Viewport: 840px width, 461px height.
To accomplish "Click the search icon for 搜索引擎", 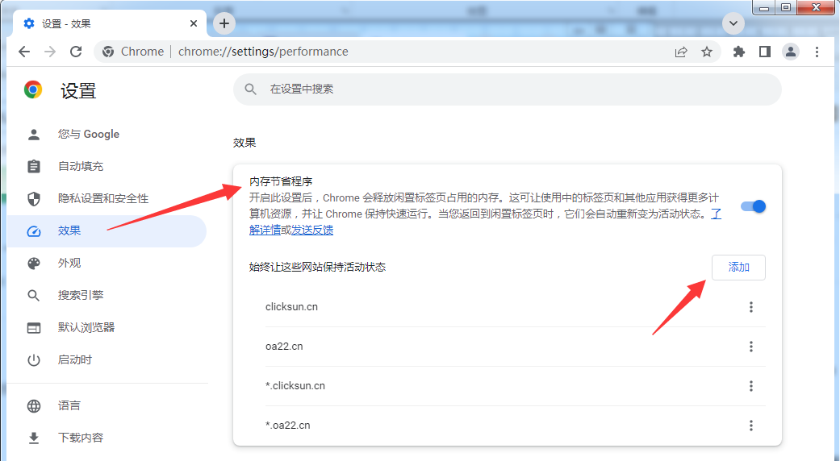I will coord(34,295).
